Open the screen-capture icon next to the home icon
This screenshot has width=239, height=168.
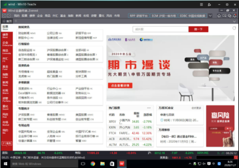[224, 16]
